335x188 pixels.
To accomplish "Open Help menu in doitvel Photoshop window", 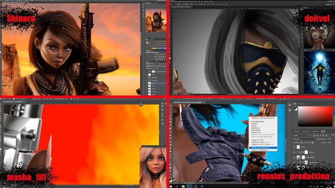I will (x=211, y=2).
